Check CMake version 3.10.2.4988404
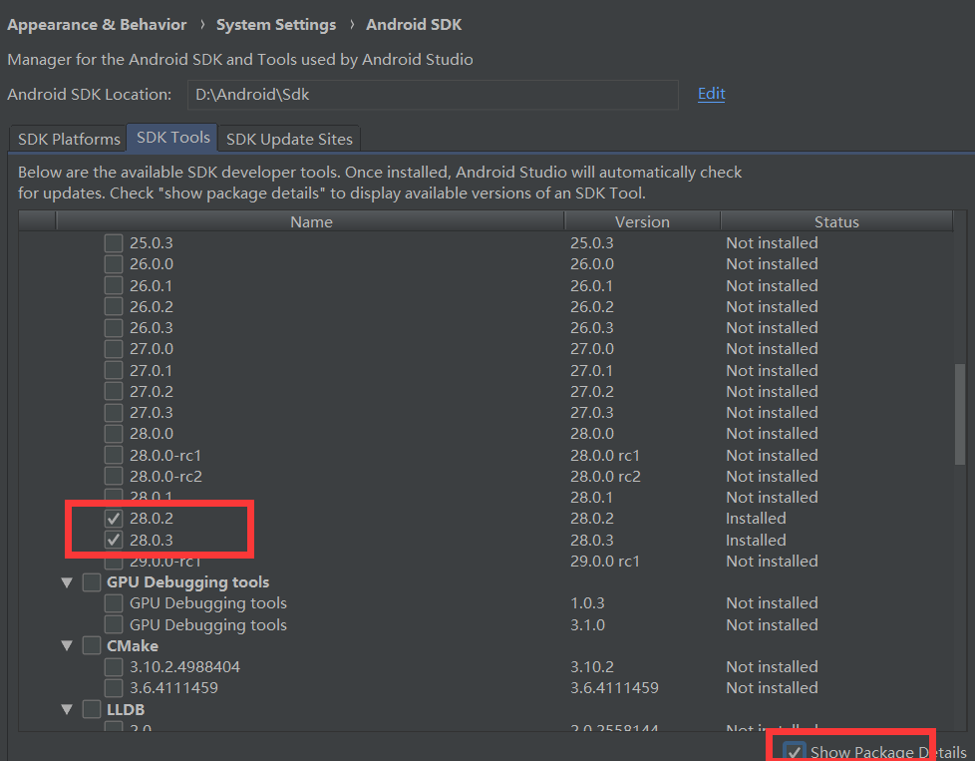This screenshot has height=761, width=975. click(113, 666)
